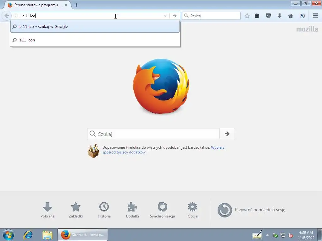
Task: Open Windows Explorer from taskbar
Action: coord(47,235)
